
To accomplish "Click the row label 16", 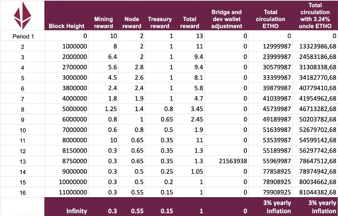I will (22, 192).
